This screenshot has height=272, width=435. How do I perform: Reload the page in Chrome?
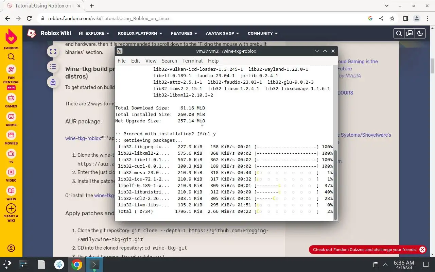point(29,18)
